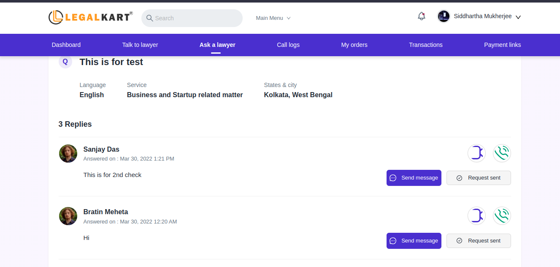
Task: Start phone call with Bratin Meheta
Action: (502, 216)
